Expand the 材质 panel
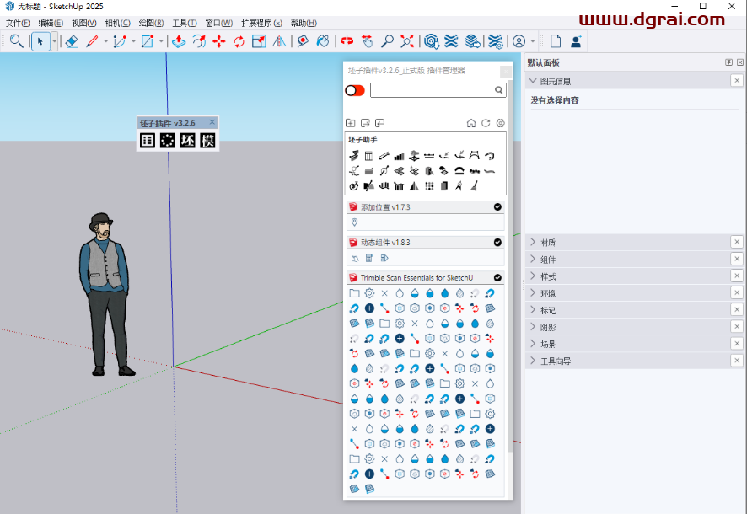Image resolution: width=747 pixels, height=514 pixels. click(533, 242)
